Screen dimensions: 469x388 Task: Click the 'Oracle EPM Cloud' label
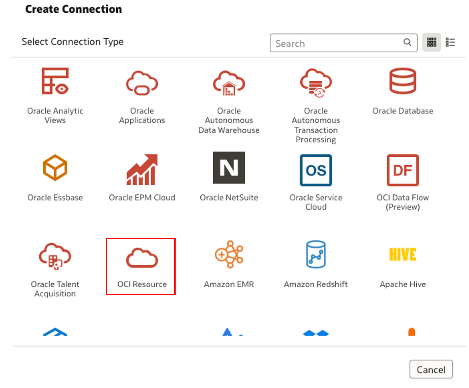point(142,198)
